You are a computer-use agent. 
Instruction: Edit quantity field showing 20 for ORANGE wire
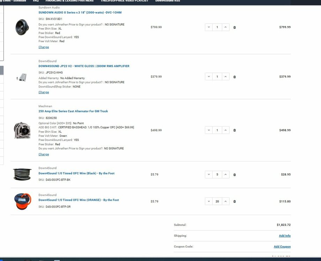pos(217,201)
